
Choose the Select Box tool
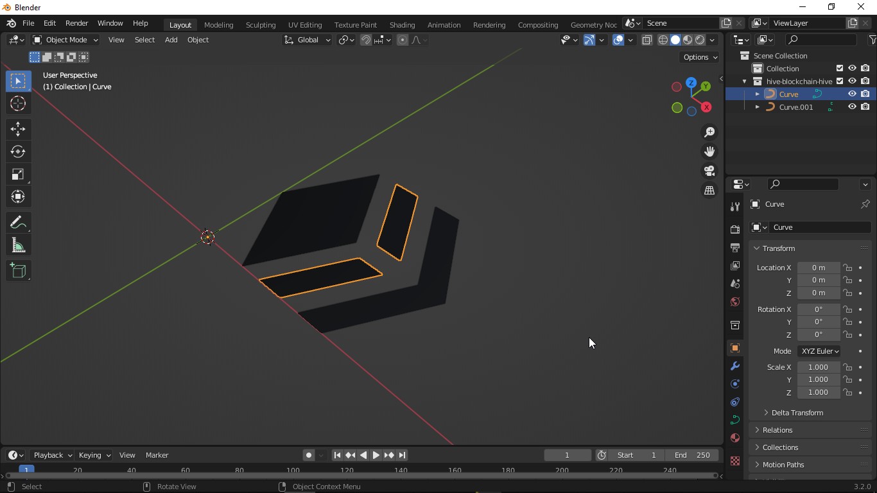[x=18, y=81]
